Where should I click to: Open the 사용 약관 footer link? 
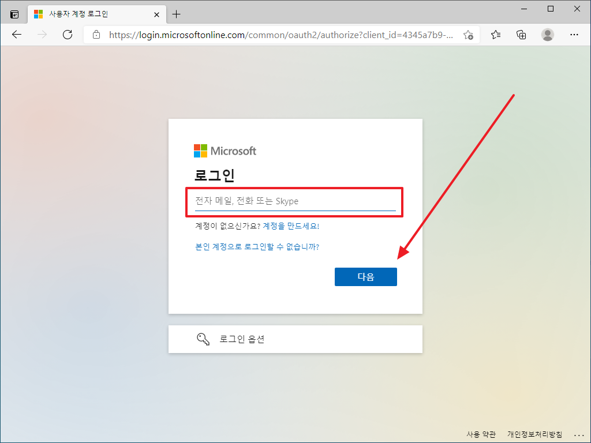(481, 434)
